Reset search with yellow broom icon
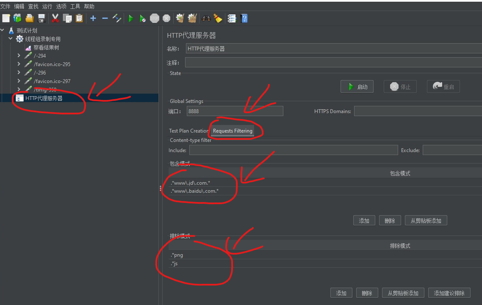Image resolution: width=482 pixels, height=305 pixels. 218,19
